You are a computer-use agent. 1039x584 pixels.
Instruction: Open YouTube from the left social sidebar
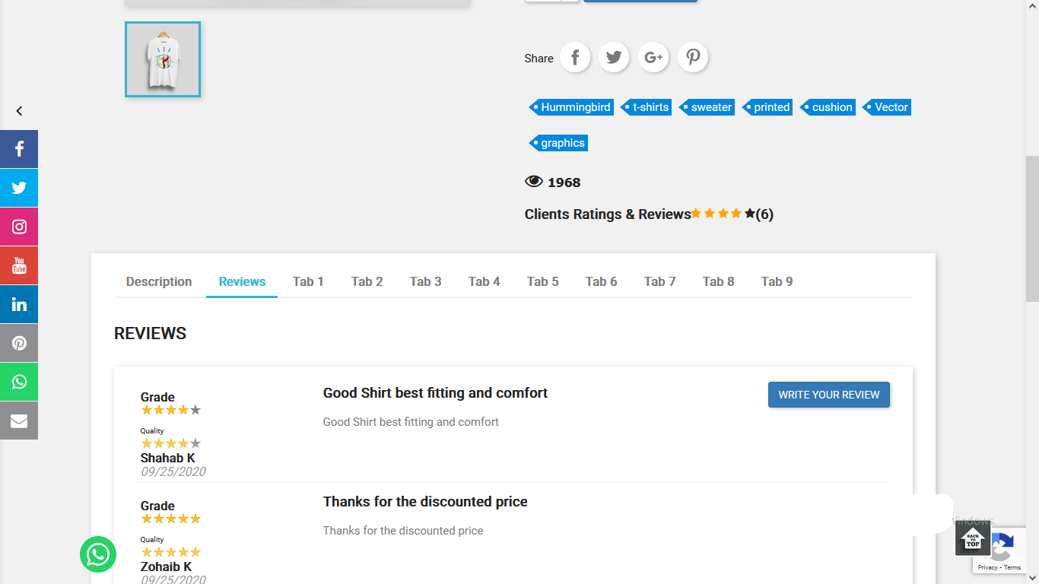pyautogui.click(x=19, y=265)
